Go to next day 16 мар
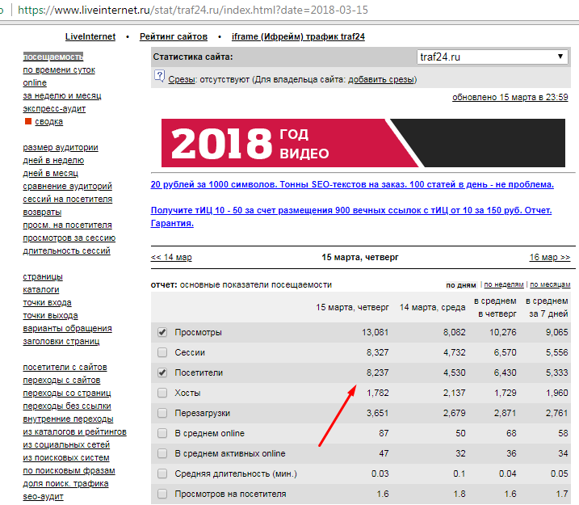Image resolution: width=579 pixels, height=505 pixels. click(x=549, y=258)
